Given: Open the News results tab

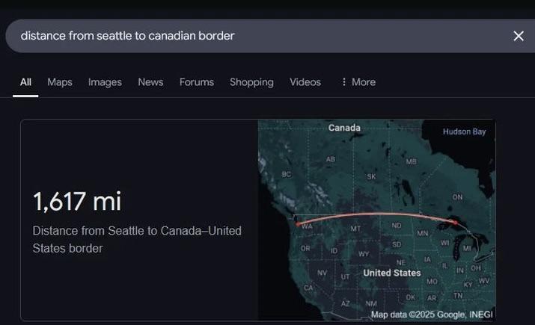Looking at the screenshot, I should coord(150,82).
